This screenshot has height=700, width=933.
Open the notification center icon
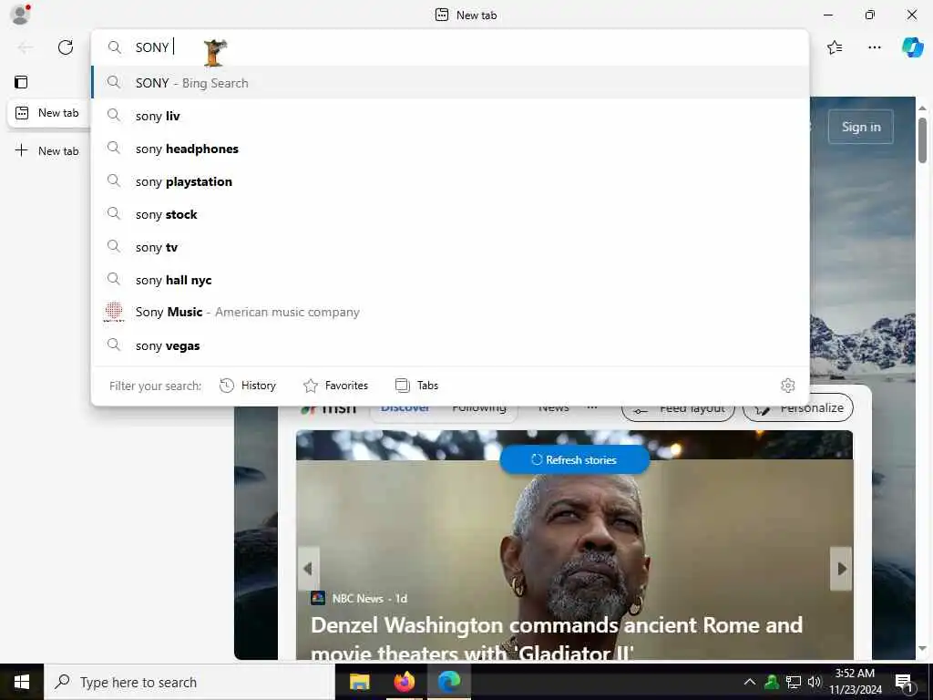[x=905, y=682]
